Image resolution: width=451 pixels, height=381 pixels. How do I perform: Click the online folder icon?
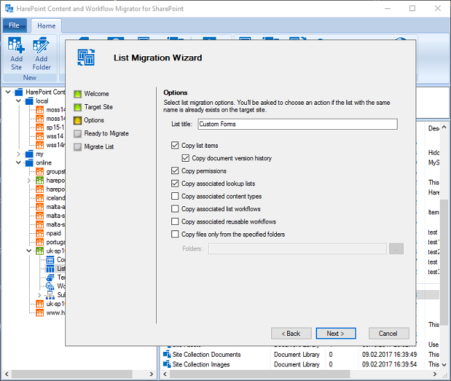click(29, 163)
